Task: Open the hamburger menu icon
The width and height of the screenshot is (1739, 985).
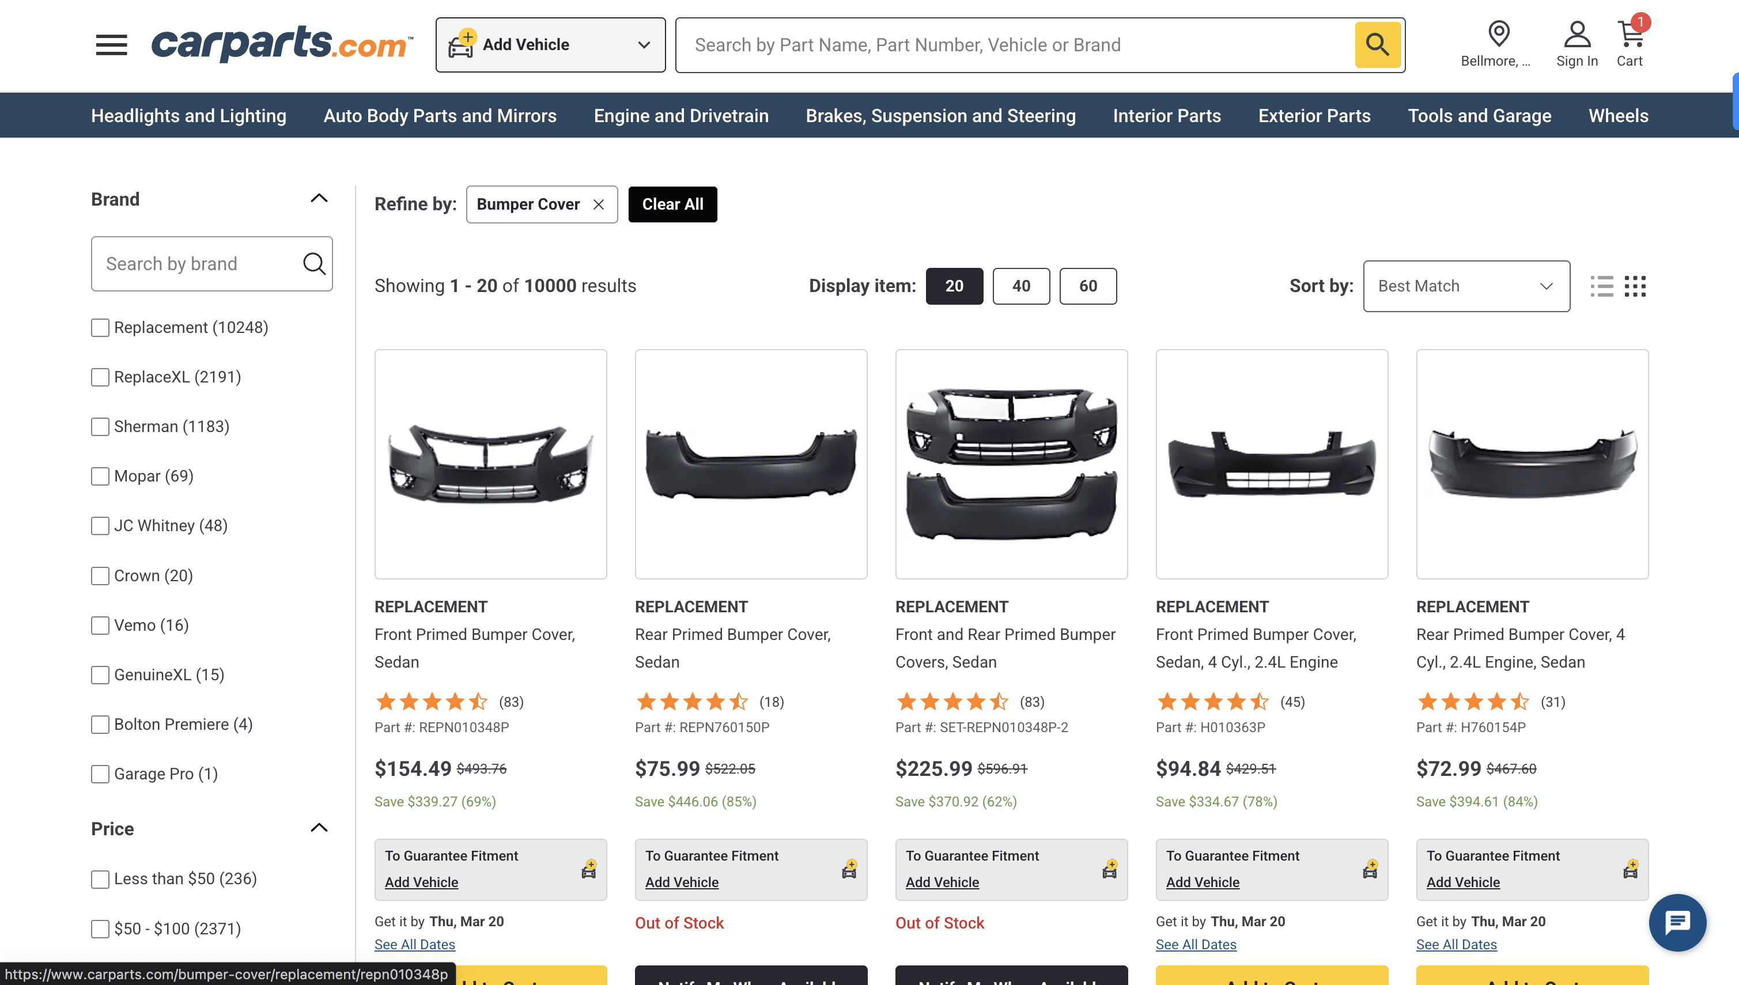Action: coord(112,46)
